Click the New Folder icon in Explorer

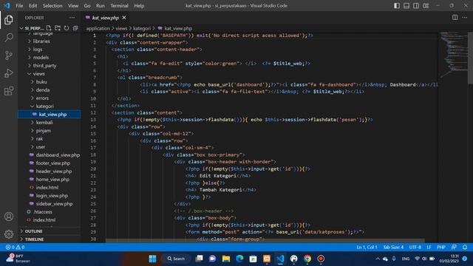pos(58,28)
